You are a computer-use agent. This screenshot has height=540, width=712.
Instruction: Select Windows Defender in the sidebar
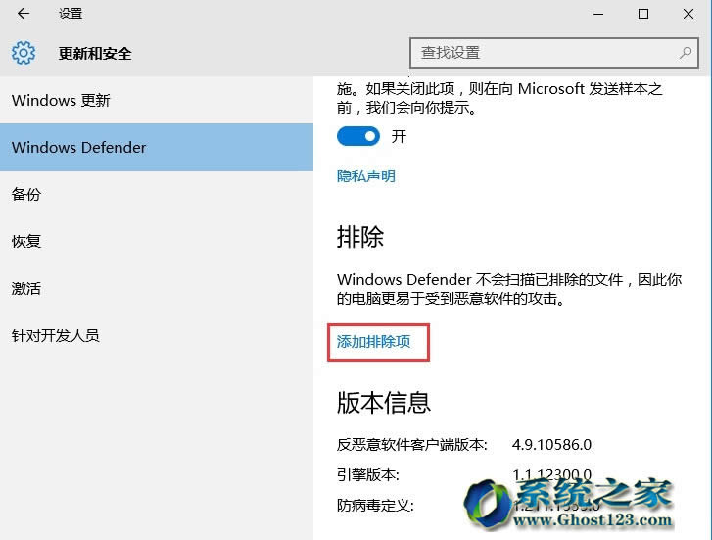[78, 147]
